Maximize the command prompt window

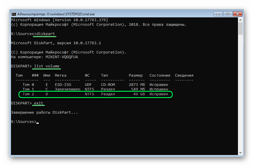pos(228,14)
